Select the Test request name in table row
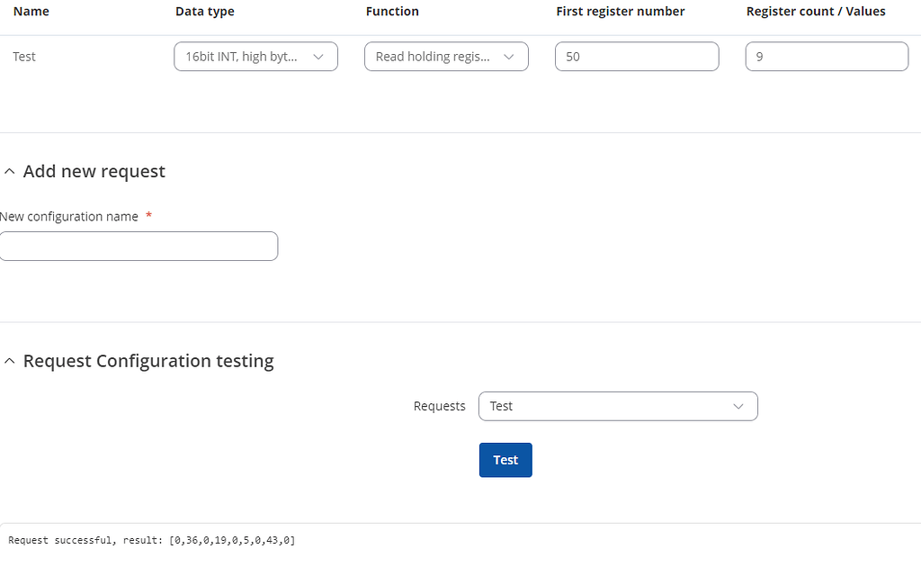The image size is (921, 567). (x=24, y=57)
